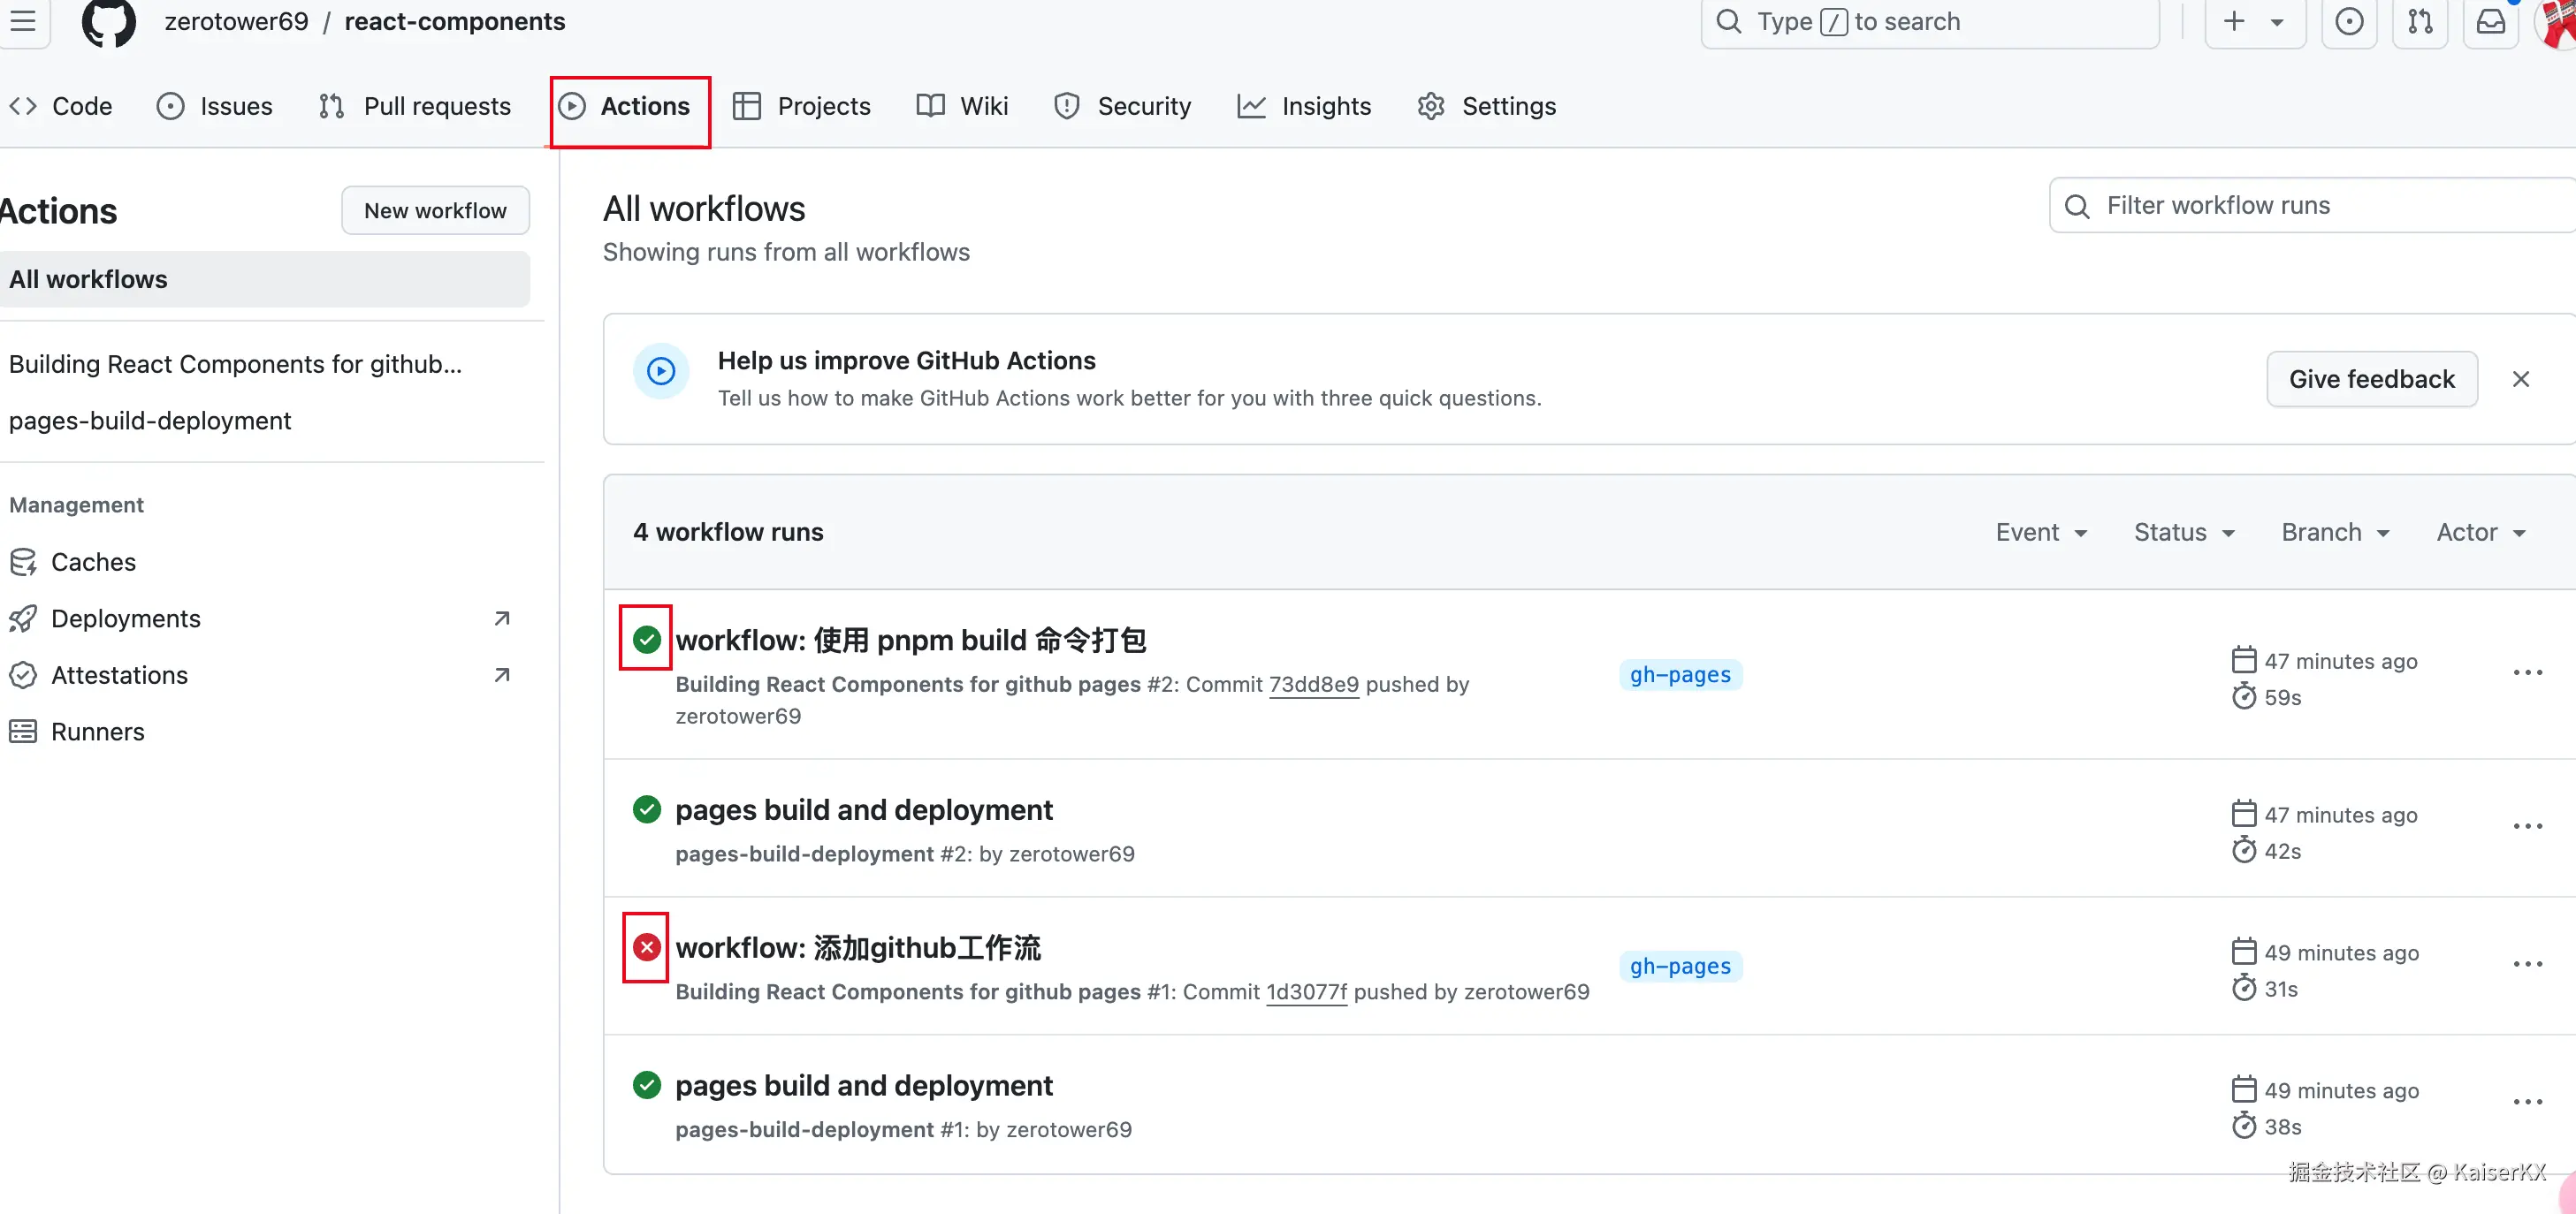Open the notifications inbox icon
Image resolution: width=2576 pixels, height=1214 pixels.
[x=2490, y=22]
